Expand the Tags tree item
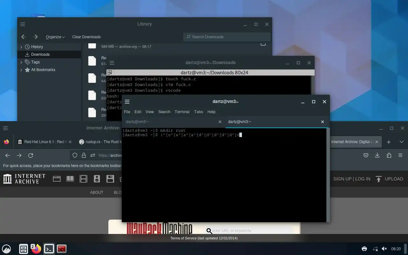This screenshot has height=255, width=408. tap(21, 62)
